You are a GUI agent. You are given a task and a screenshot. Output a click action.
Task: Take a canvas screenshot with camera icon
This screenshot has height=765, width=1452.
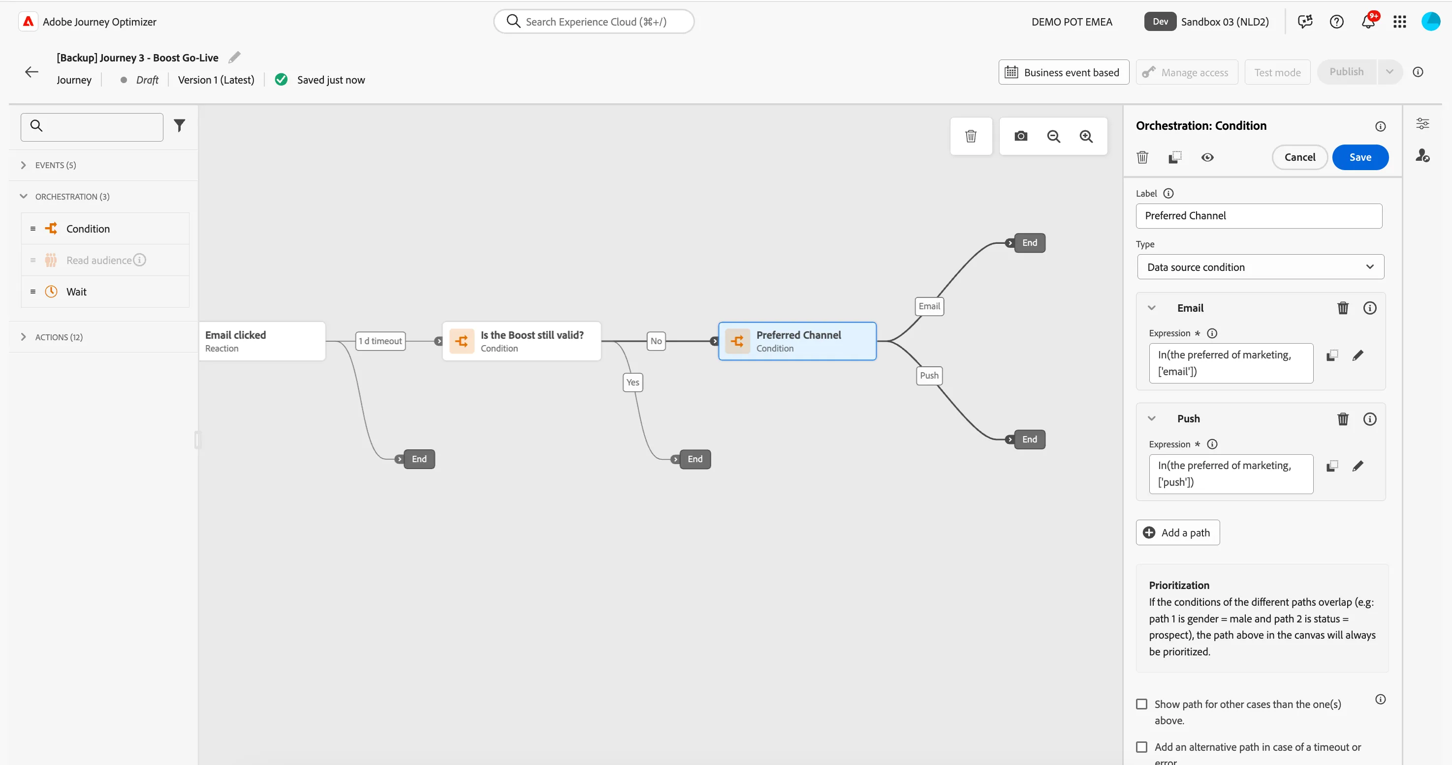1021,136
